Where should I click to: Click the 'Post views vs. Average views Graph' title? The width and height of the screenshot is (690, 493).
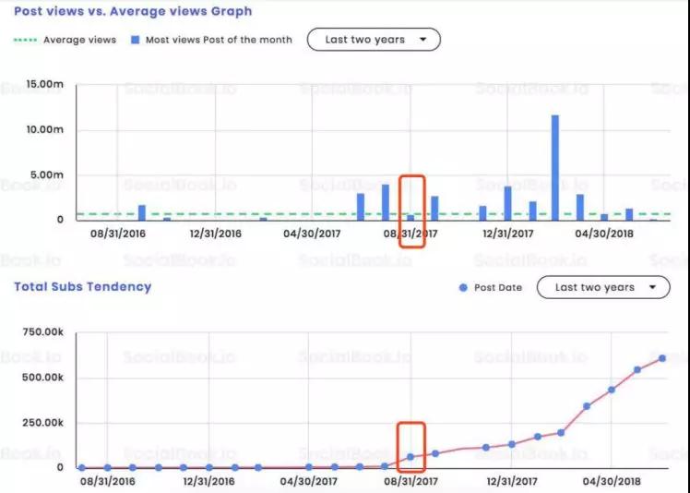click(x=133, y=11)
